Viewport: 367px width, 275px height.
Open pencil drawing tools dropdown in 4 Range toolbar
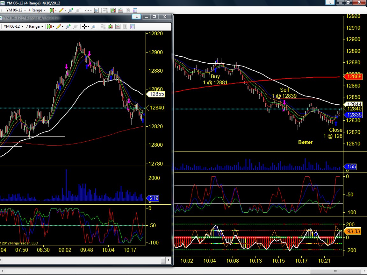click(62, 10)
